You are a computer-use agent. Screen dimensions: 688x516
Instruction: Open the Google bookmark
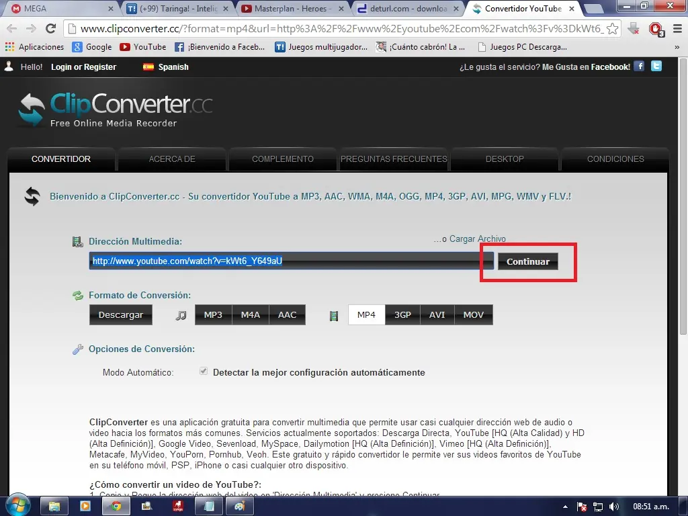pos(92,46)
